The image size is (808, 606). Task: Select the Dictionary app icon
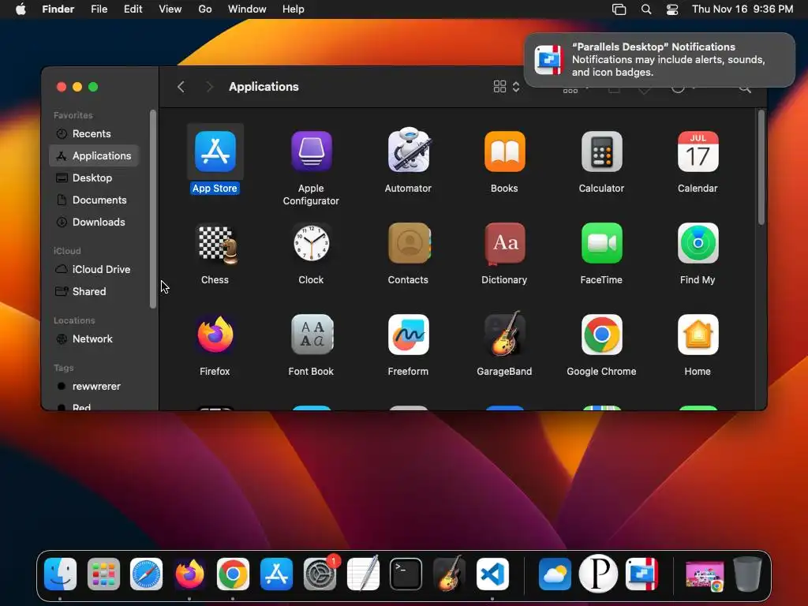click(504, 243)
